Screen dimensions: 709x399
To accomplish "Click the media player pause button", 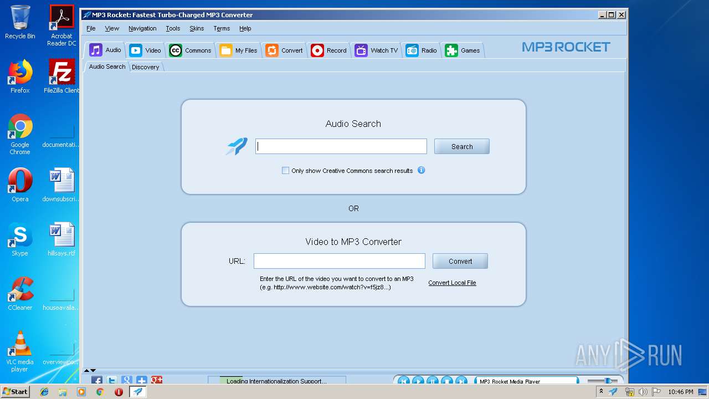I will click(x=433, y=381).
